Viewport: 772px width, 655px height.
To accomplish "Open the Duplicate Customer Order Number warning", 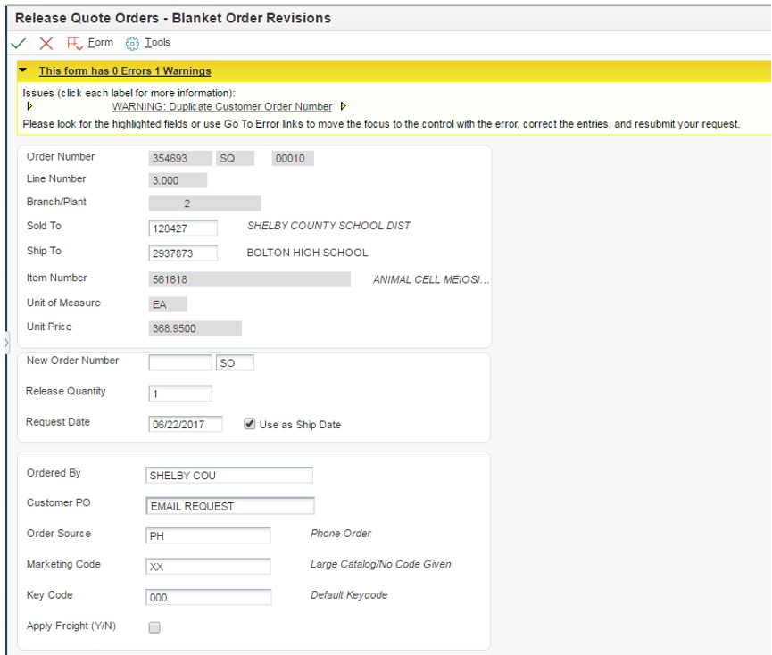I will [x=221, y=106].
